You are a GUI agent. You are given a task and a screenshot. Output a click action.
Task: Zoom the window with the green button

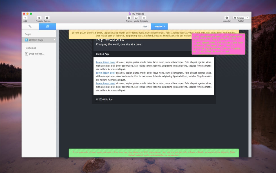[31, 14]
